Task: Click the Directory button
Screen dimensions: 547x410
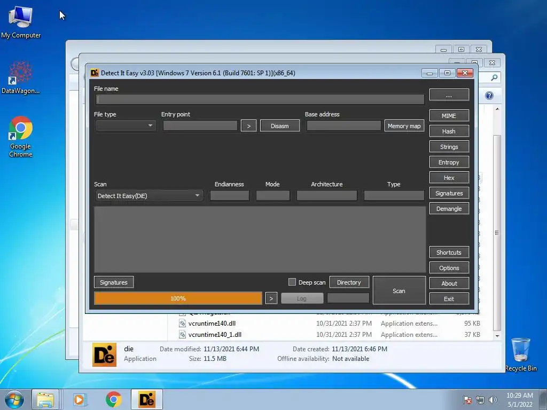Action: pos(349,282)
